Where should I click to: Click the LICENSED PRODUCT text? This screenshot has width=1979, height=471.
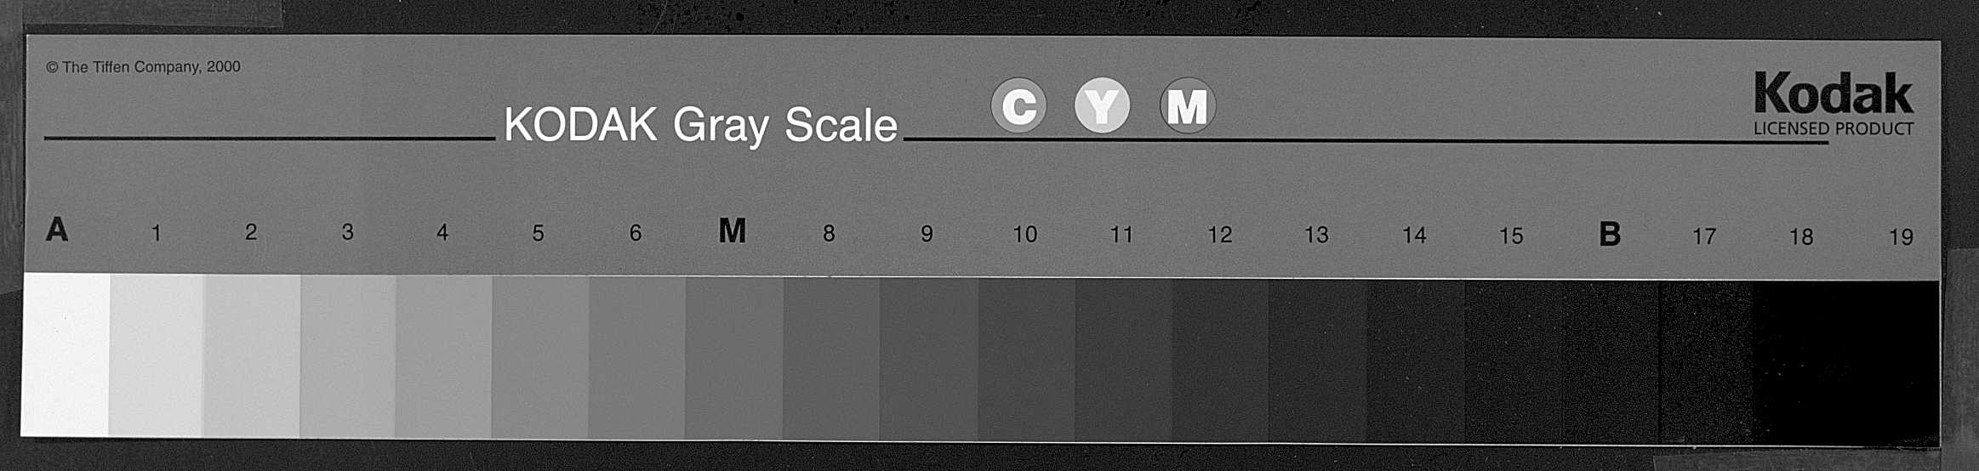pyautogui.click(x=1834, y=129)
